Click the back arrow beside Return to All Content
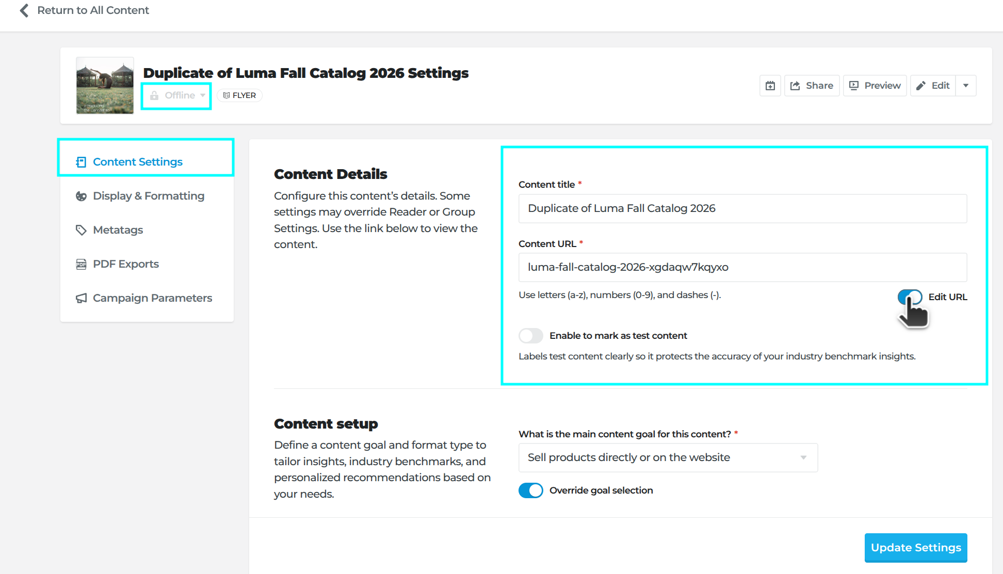Viewport: 1003px width, 574px height. 24,10
